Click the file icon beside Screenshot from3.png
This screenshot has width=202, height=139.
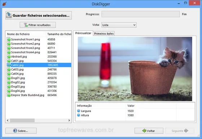9,48
